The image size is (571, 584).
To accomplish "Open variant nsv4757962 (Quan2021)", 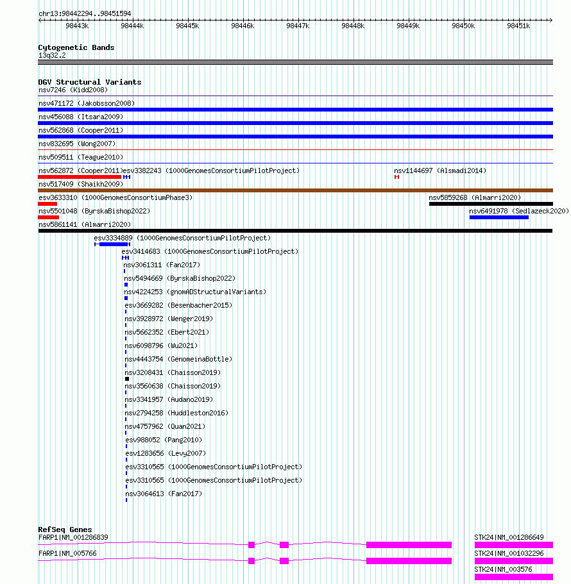I will point(165,426).
